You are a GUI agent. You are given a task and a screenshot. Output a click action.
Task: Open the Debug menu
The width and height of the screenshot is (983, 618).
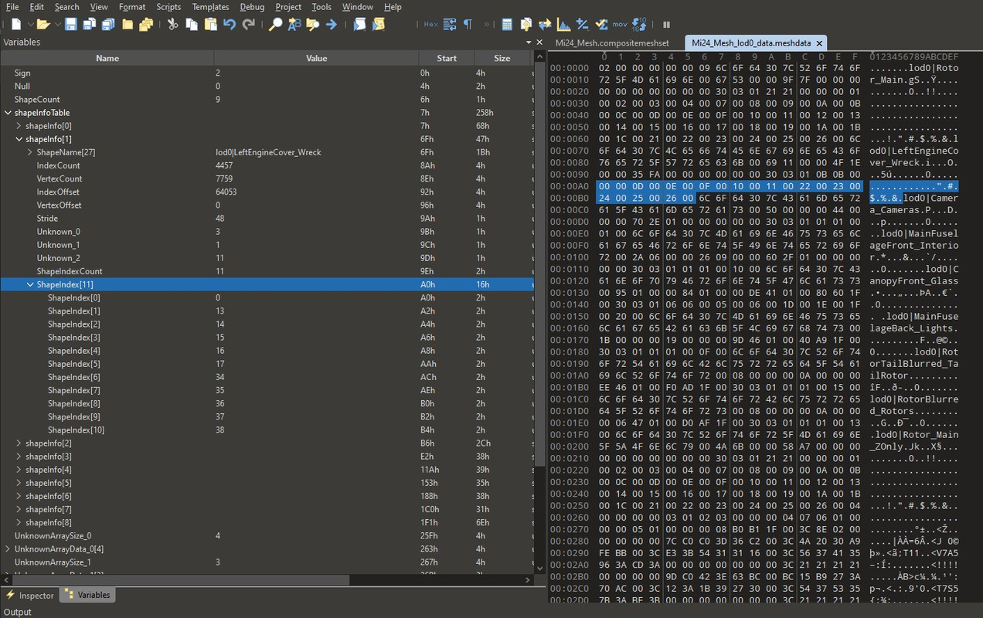coord(252,7)
